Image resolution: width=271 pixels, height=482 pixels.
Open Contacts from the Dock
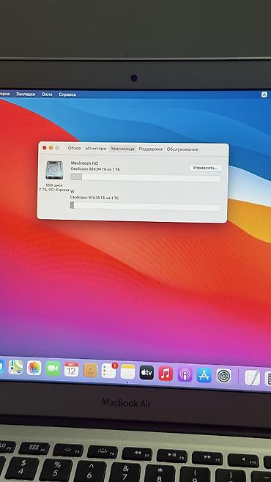pos(90,370)
